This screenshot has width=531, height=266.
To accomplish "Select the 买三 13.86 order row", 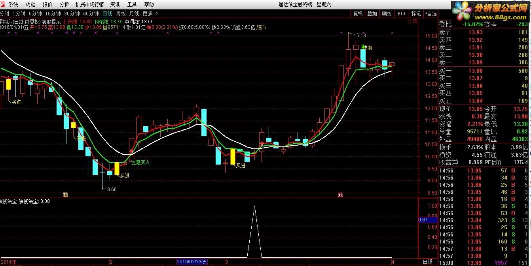I will [484, 86].
